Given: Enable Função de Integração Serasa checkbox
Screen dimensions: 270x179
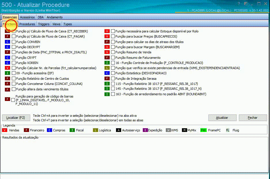Looking at the screenshot, I should point(113,78).
